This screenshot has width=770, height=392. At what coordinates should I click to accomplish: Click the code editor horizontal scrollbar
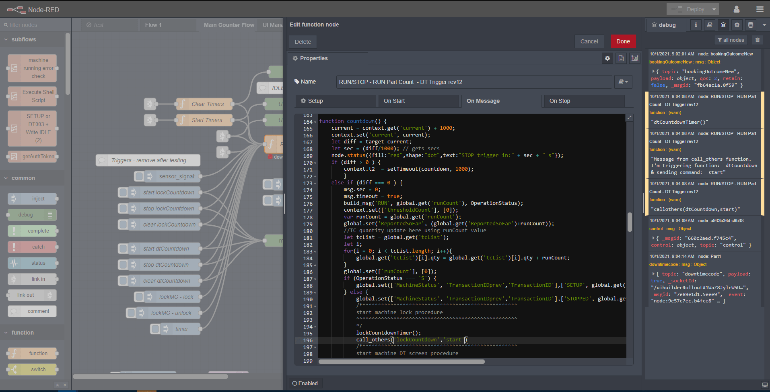coord(401,361)
